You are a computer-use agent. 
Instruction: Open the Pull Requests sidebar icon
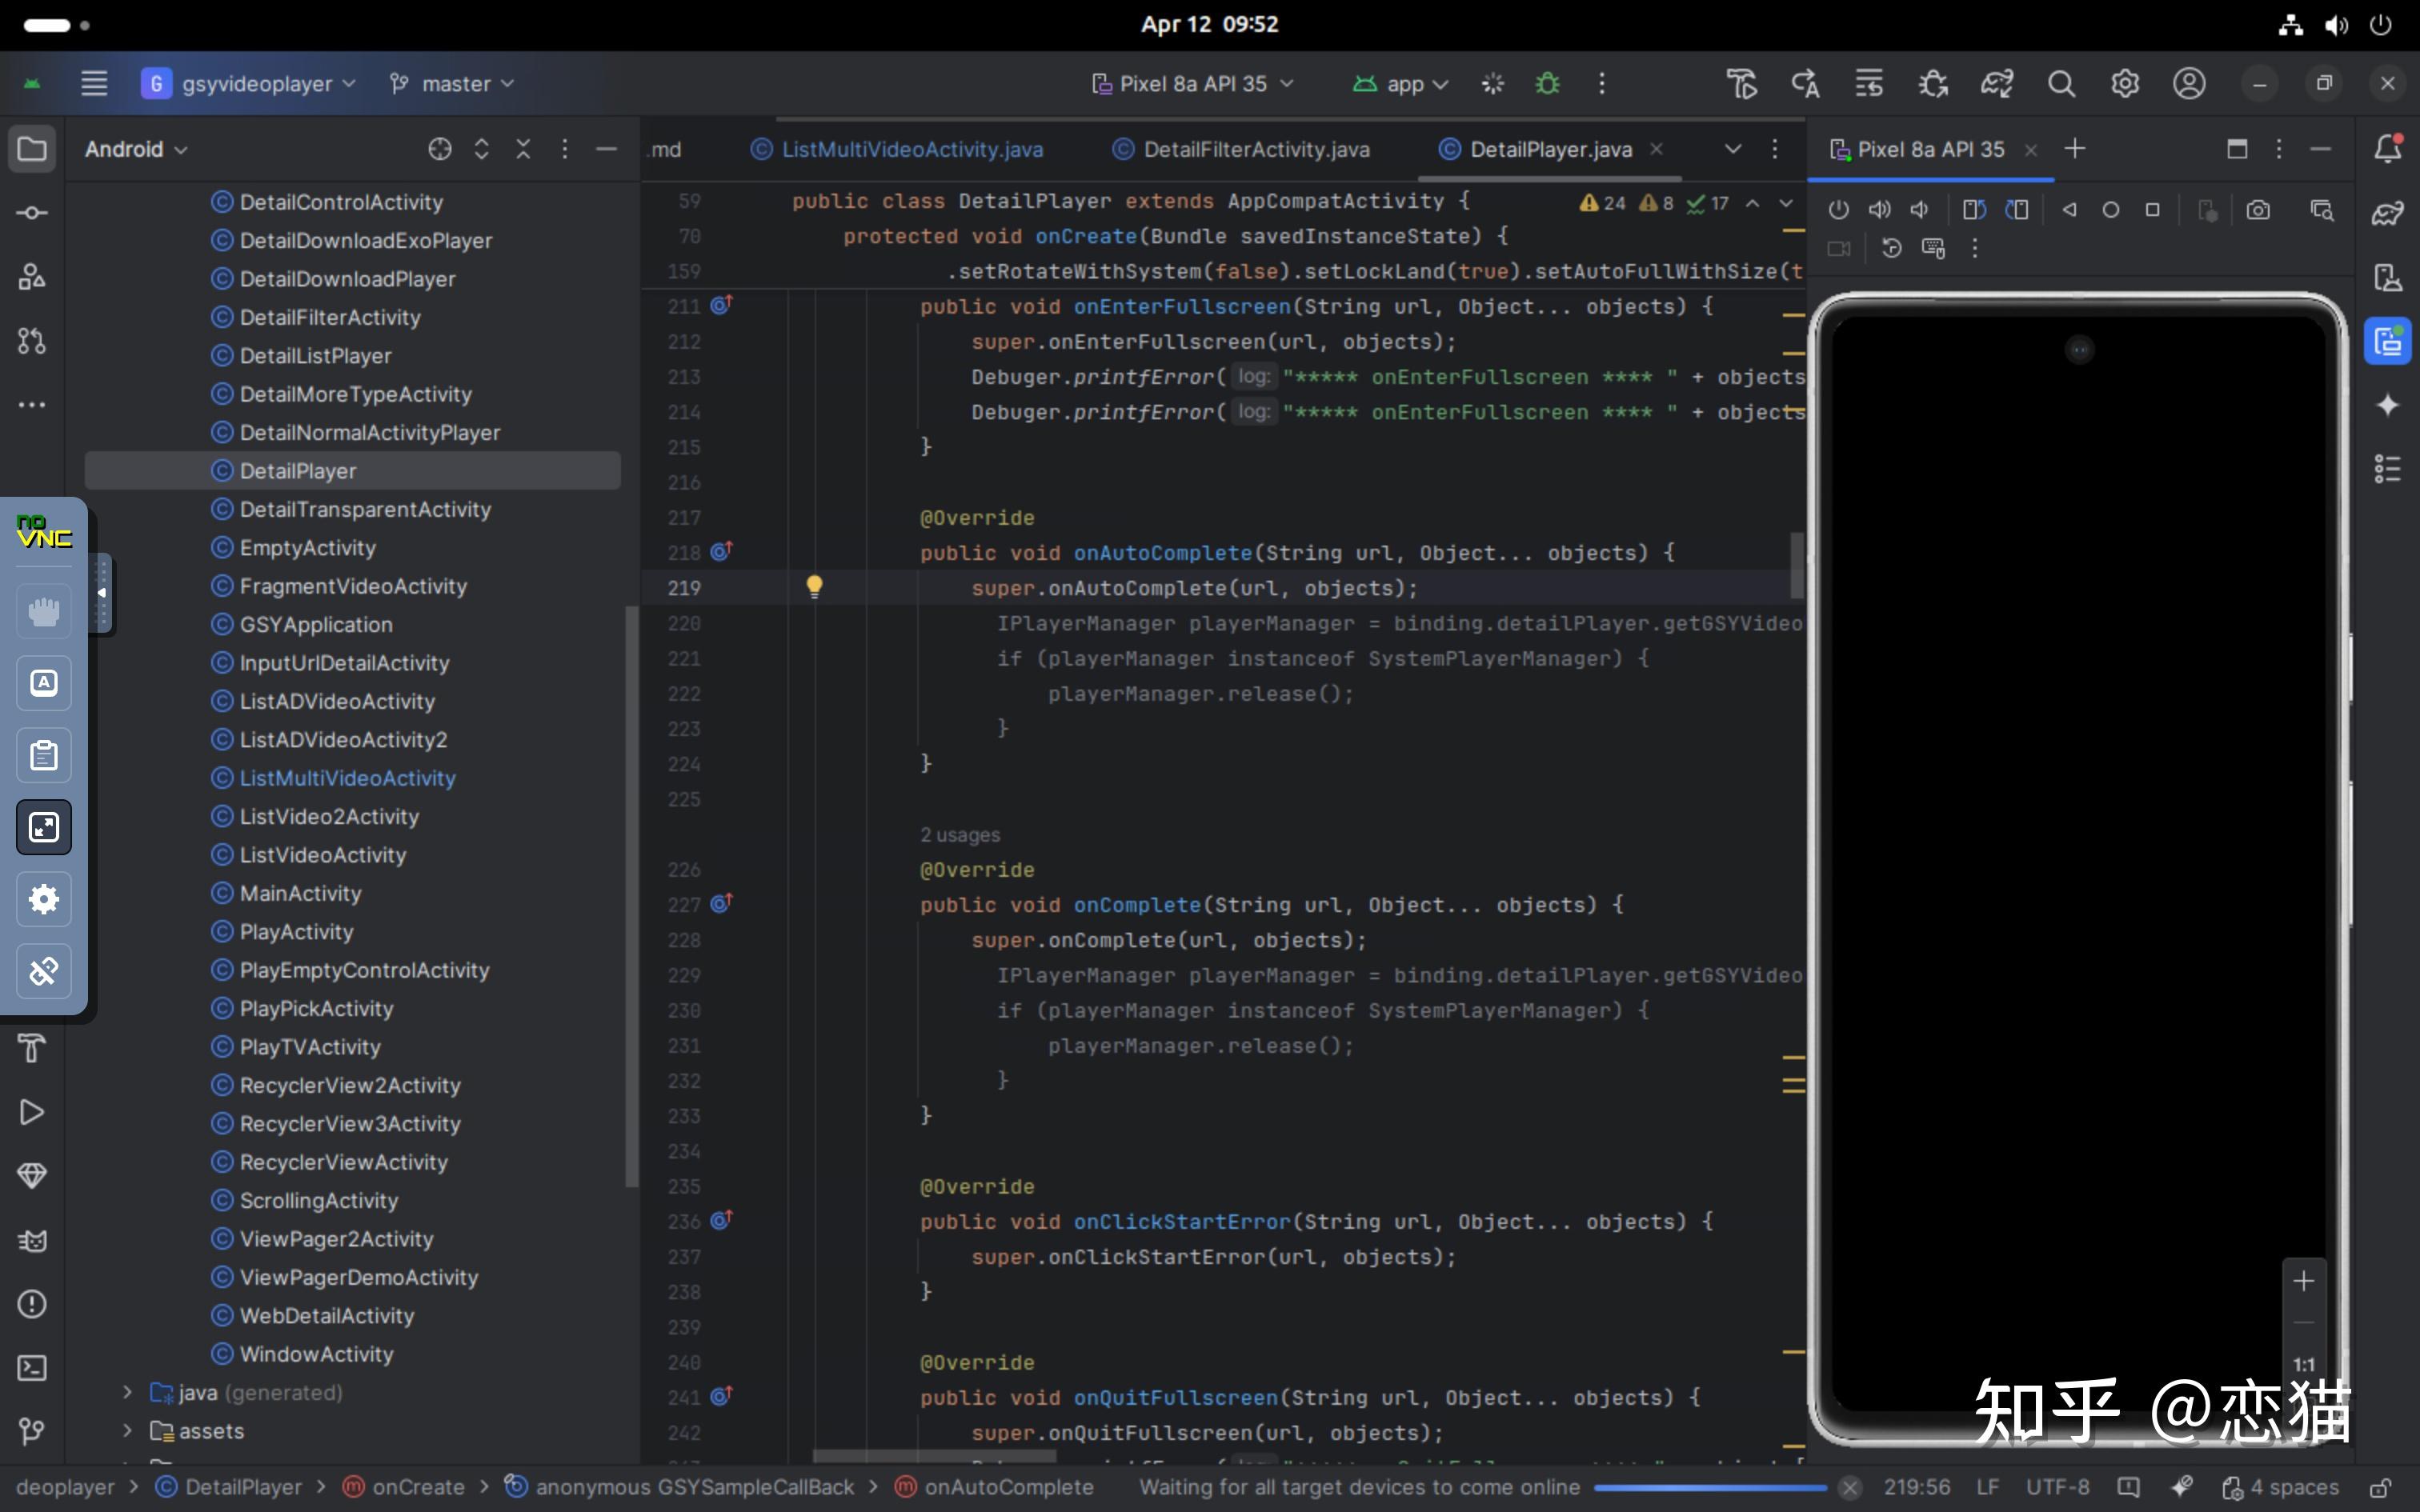click(x=32, y=341)
